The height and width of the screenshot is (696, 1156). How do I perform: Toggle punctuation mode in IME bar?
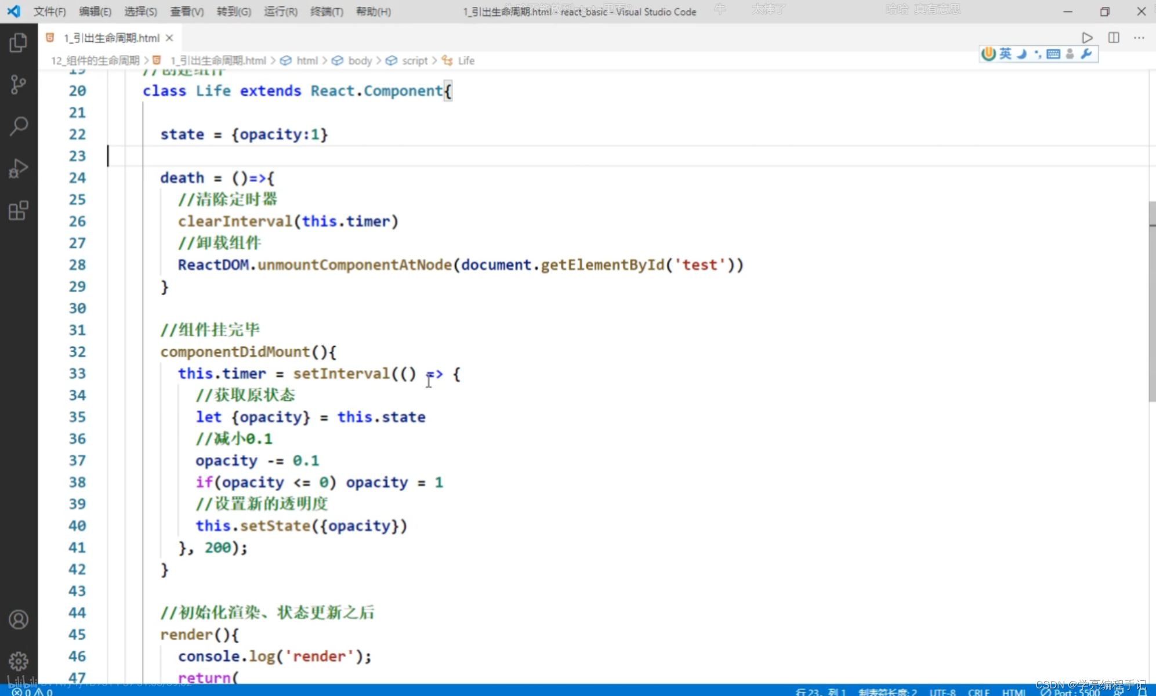pyautogui.click(x=1038, y=54)
